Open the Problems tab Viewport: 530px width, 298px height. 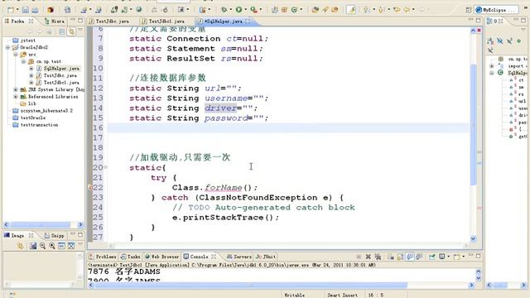[x=103, y=257]
